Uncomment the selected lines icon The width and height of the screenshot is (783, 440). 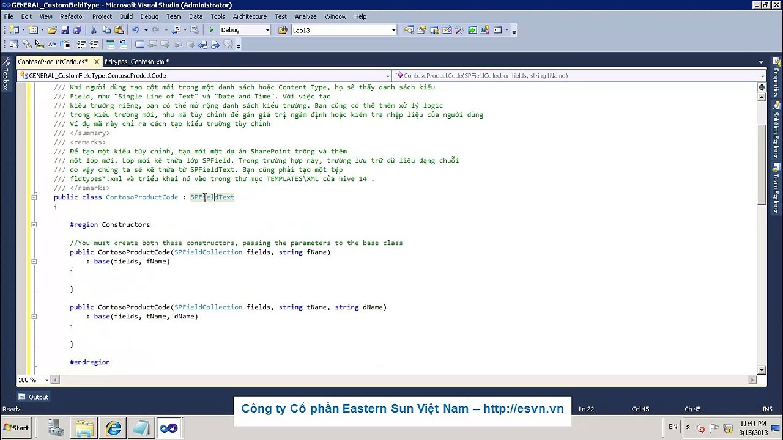(123, 45)
